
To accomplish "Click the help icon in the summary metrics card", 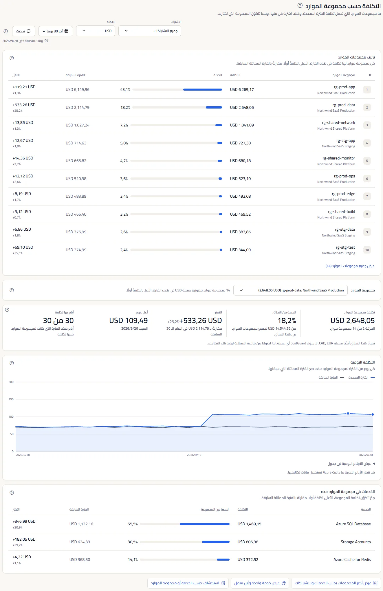I will [7, 310].
